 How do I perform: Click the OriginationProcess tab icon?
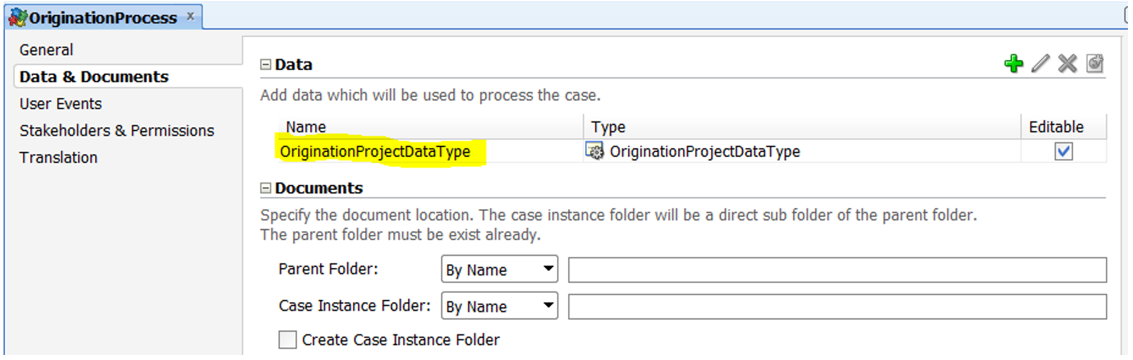pos(18,18)
